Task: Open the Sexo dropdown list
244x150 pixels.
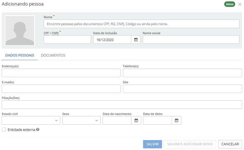Action: 81,120
